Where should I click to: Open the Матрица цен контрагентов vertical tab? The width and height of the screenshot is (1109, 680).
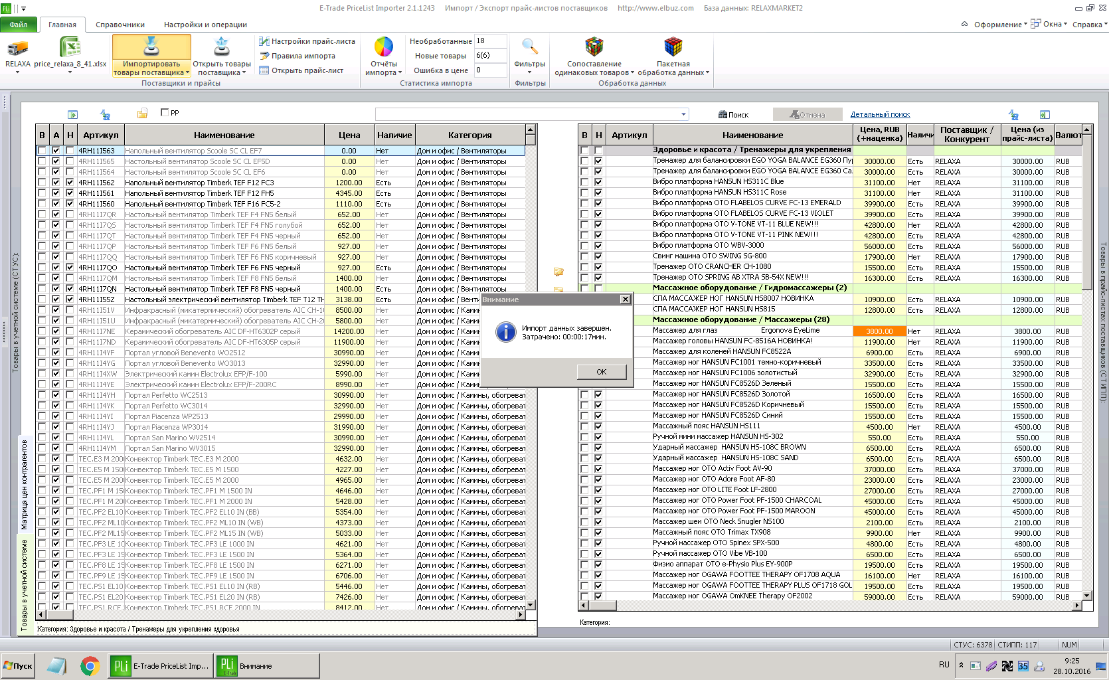click(25, 484)
